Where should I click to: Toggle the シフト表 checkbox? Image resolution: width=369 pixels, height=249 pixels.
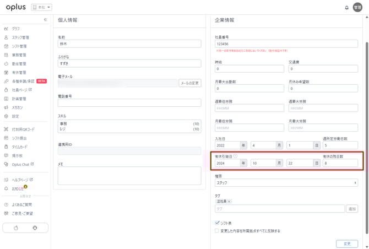coord(217,223)
